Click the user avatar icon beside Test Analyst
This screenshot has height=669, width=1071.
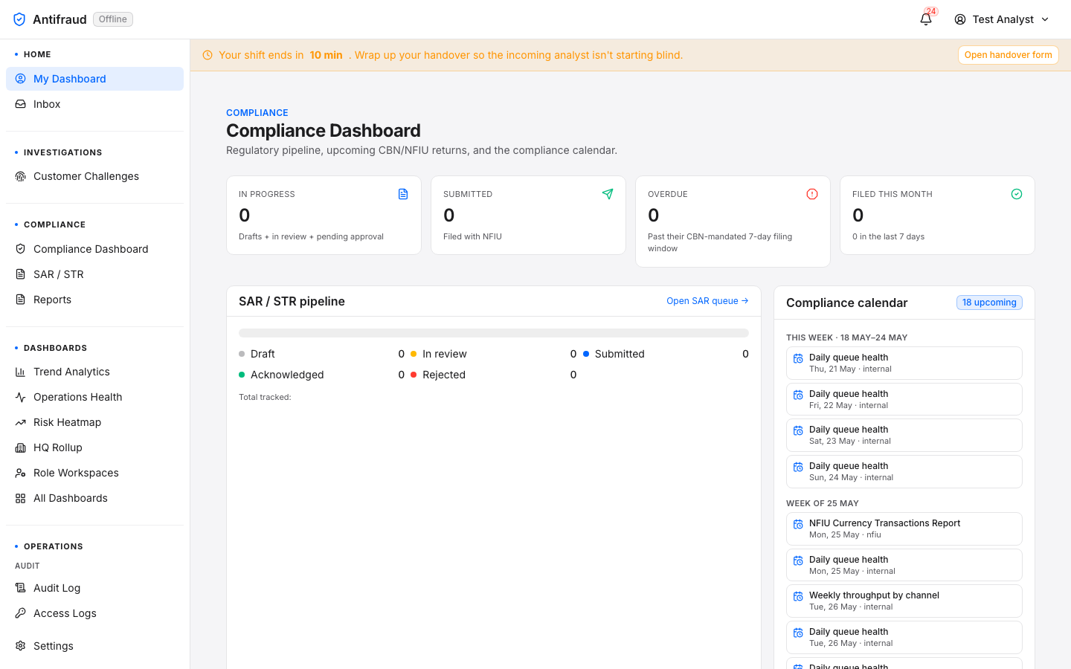[x=960, y=19]
